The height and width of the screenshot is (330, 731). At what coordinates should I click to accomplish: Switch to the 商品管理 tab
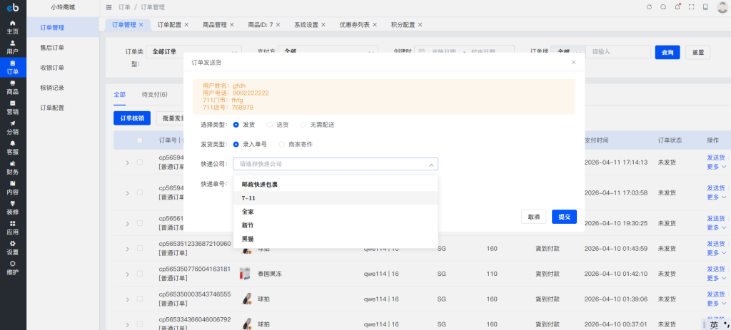214,25
